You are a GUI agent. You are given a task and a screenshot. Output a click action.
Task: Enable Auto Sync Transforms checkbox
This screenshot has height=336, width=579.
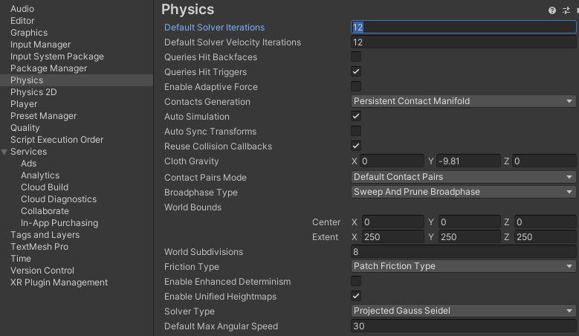click(x=356, y=131)
